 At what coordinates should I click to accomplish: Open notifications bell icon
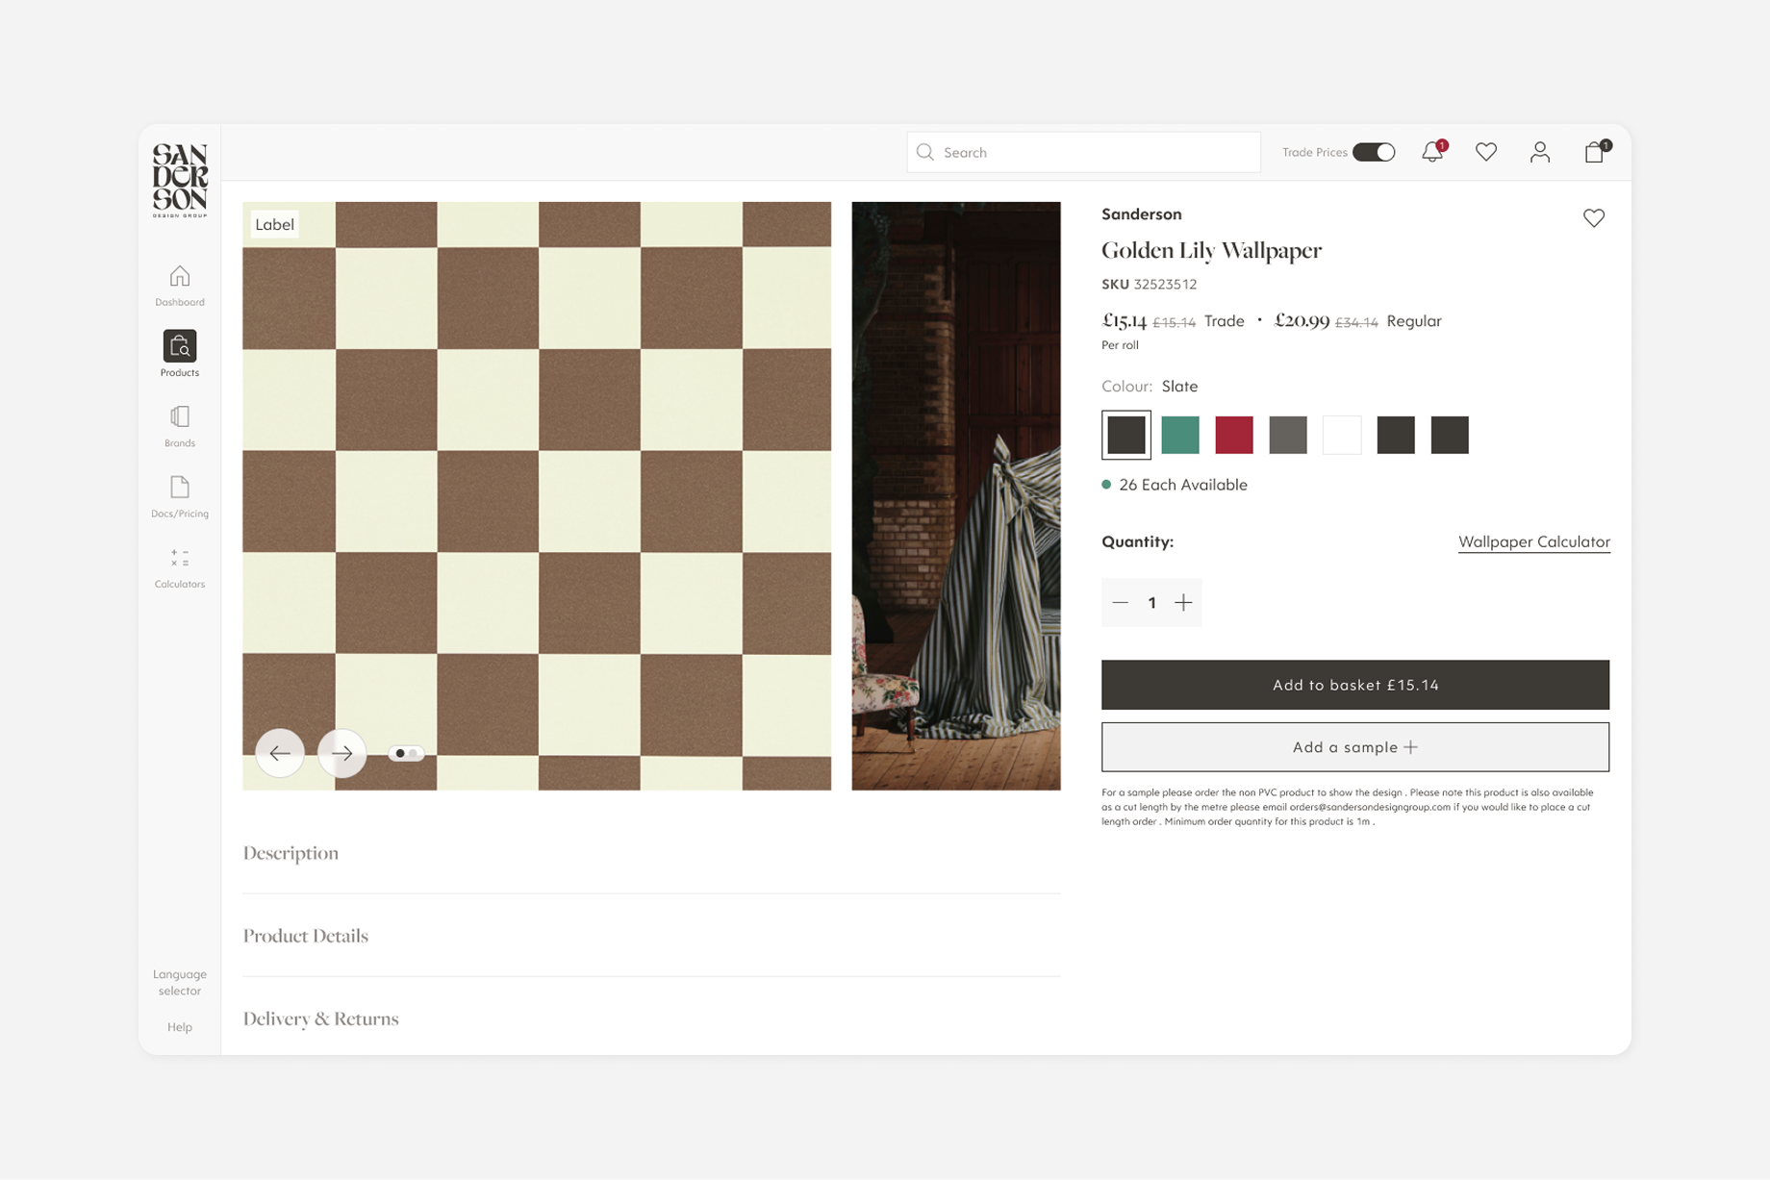click(1432, 152)
